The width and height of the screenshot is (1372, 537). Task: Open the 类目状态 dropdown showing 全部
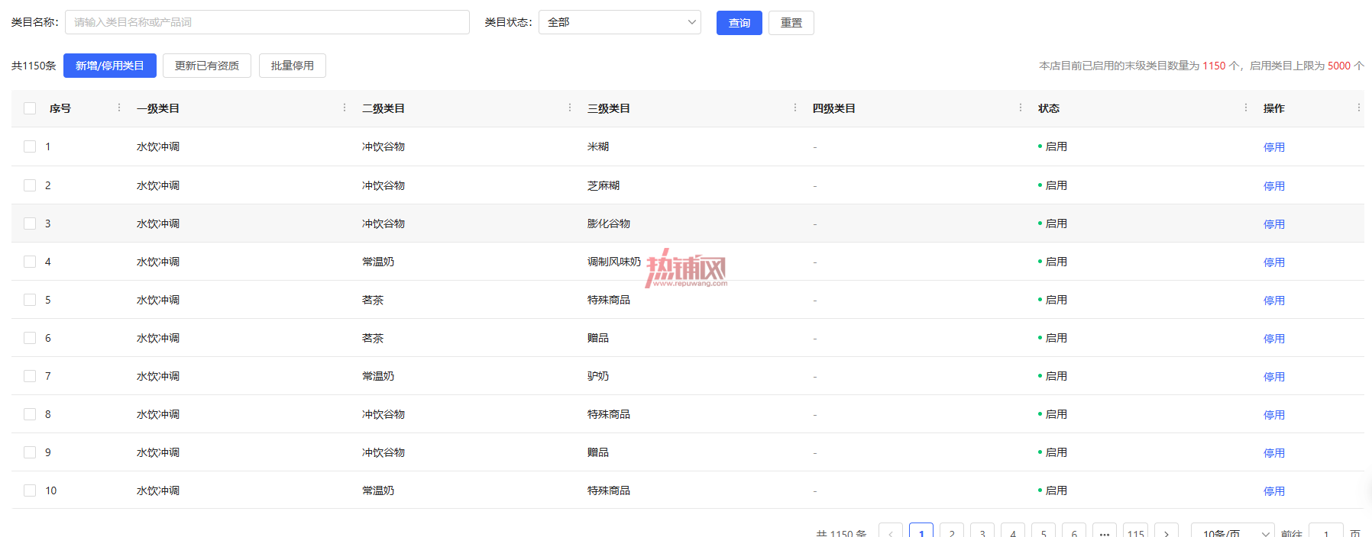620,22
